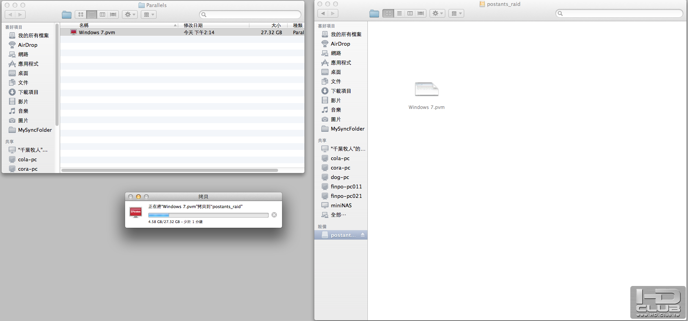
Task: Show all shared computers via 全部…
Action: 334,215
